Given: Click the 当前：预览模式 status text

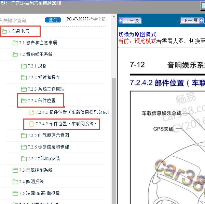Looking at the screenshot, I should pyautogui.click(x=137, y=41).
